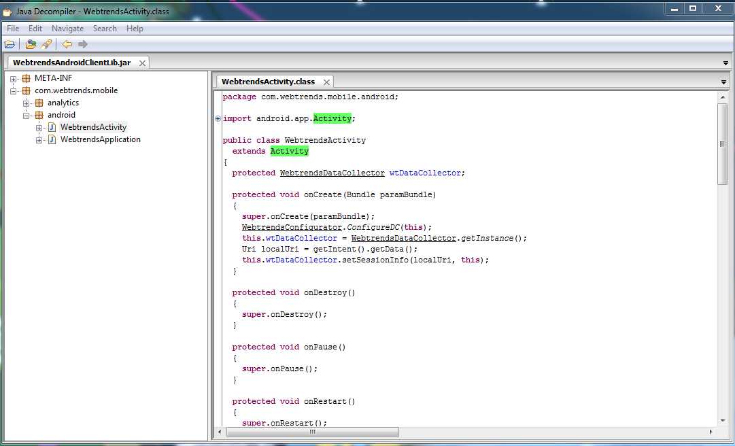Maximize the Java Decompiler window
Screen dimensions: 735x446
coord(692,8)
